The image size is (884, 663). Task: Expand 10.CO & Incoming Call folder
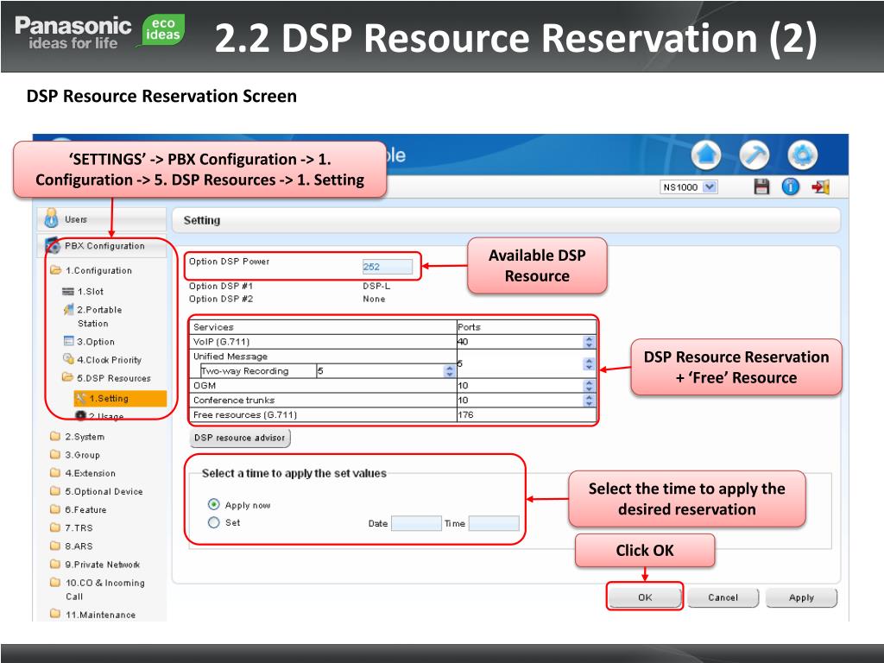tap(98, 589)
